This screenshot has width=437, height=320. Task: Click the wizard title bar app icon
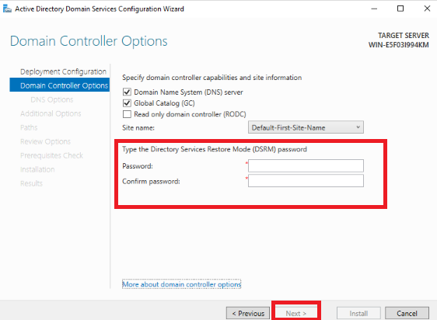tap(7, 9)
